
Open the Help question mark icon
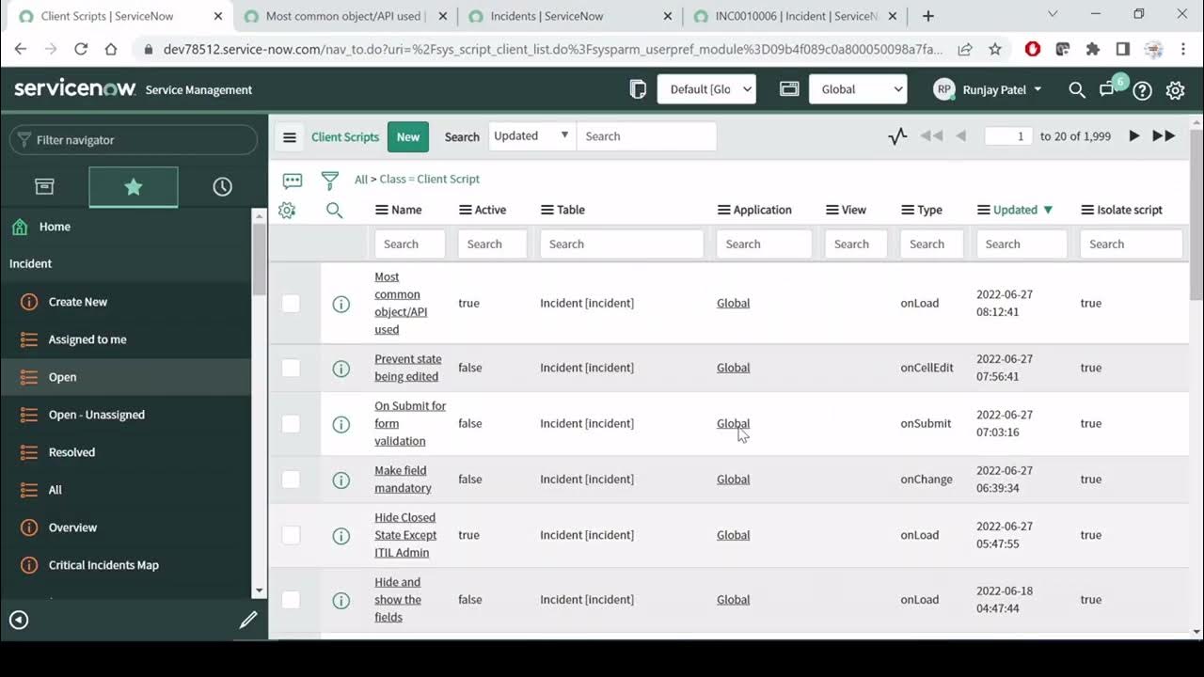click(x=1142, y=90)
